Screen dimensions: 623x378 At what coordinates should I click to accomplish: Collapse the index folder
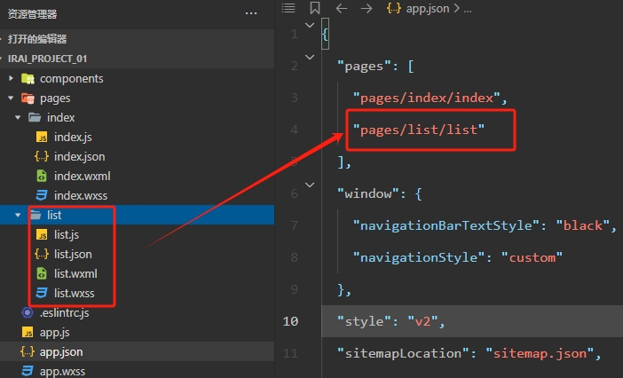[19, 118]
